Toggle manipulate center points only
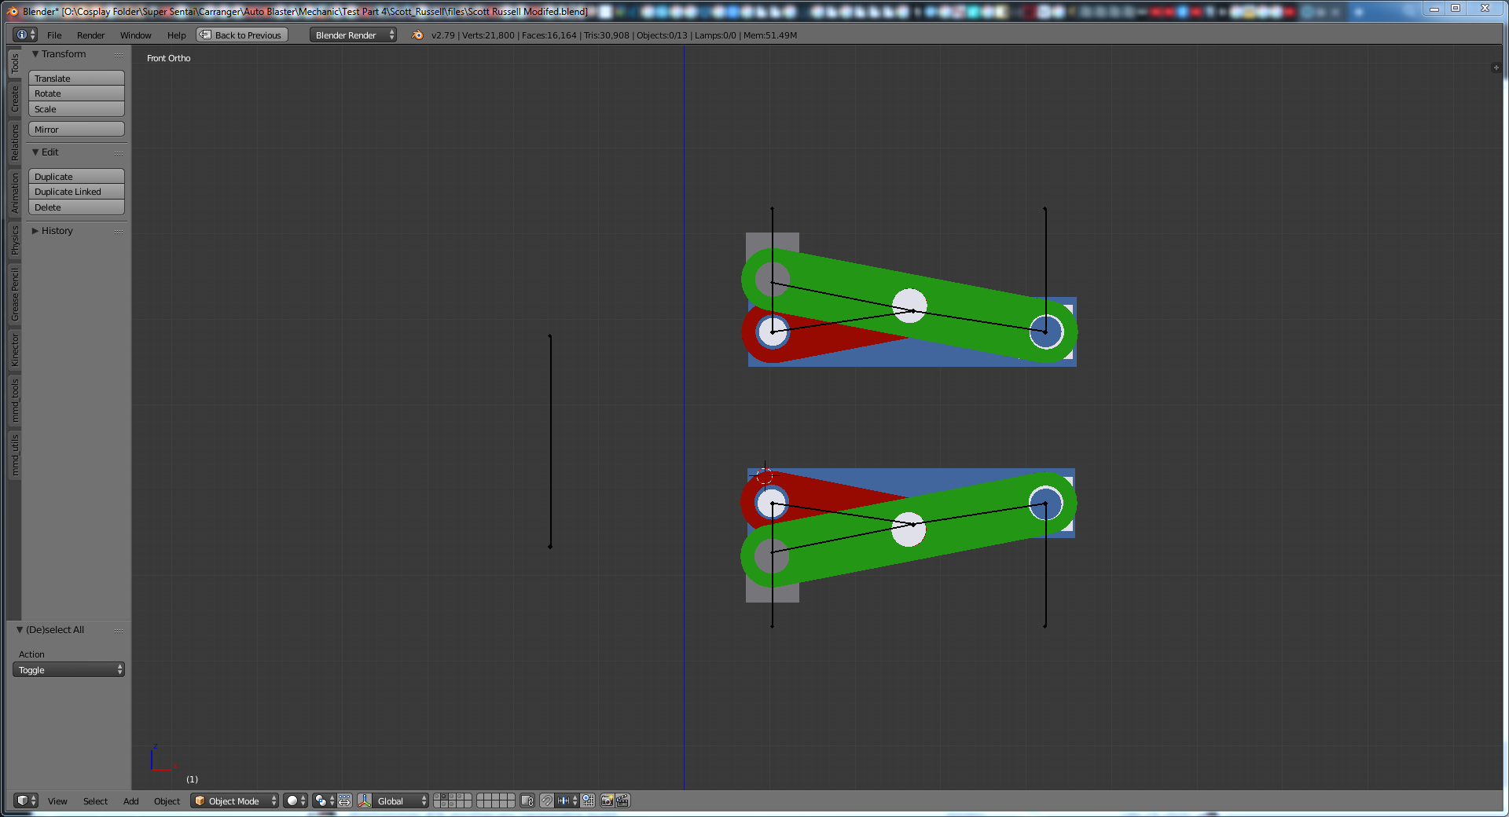Viewport: 1509px width, 817px height. pyautogui.click(x=345, y=801)
